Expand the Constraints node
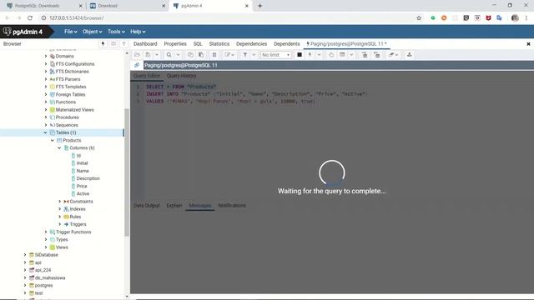Screen dimensions: 534x300 pyautogui.click(x=59, y=202)
